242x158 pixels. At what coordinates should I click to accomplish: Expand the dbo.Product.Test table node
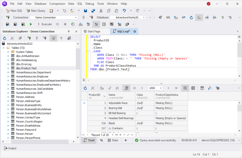(8, 68)
